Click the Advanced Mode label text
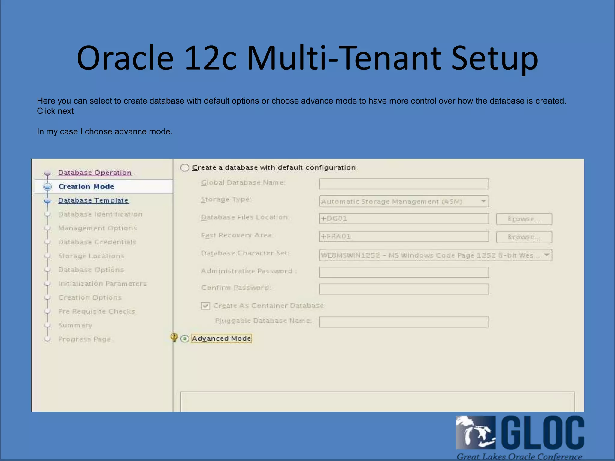The width and height of the screenshot is (615, 461). [221, 339]
